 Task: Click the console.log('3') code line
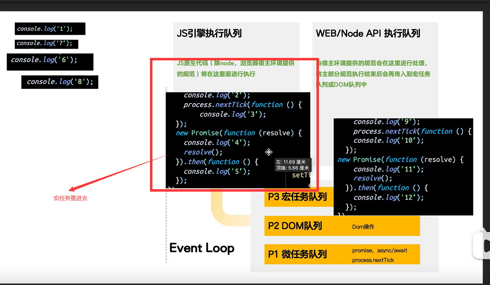[233, 114]
